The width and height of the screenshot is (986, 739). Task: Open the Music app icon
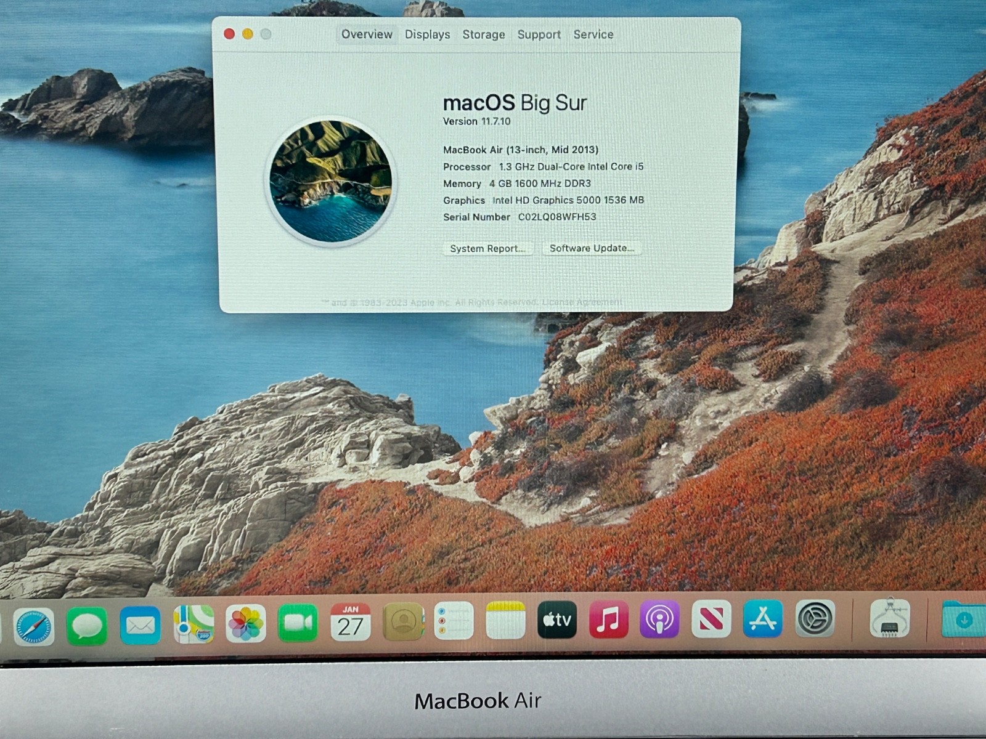[x=608, y=620]
